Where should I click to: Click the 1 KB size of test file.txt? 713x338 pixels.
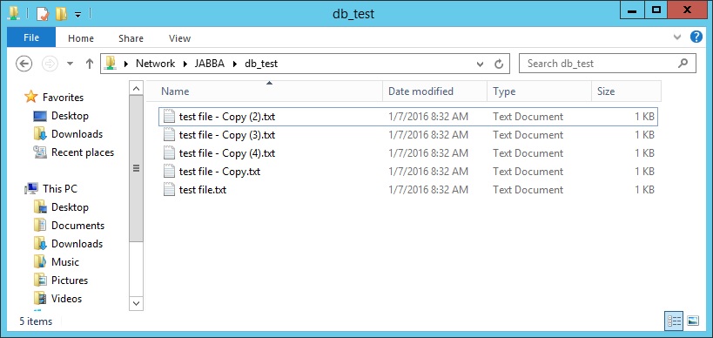pos(644,190)
